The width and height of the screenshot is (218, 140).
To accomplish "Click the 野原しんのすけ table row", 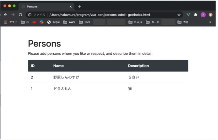I will [x=108, y=77].
